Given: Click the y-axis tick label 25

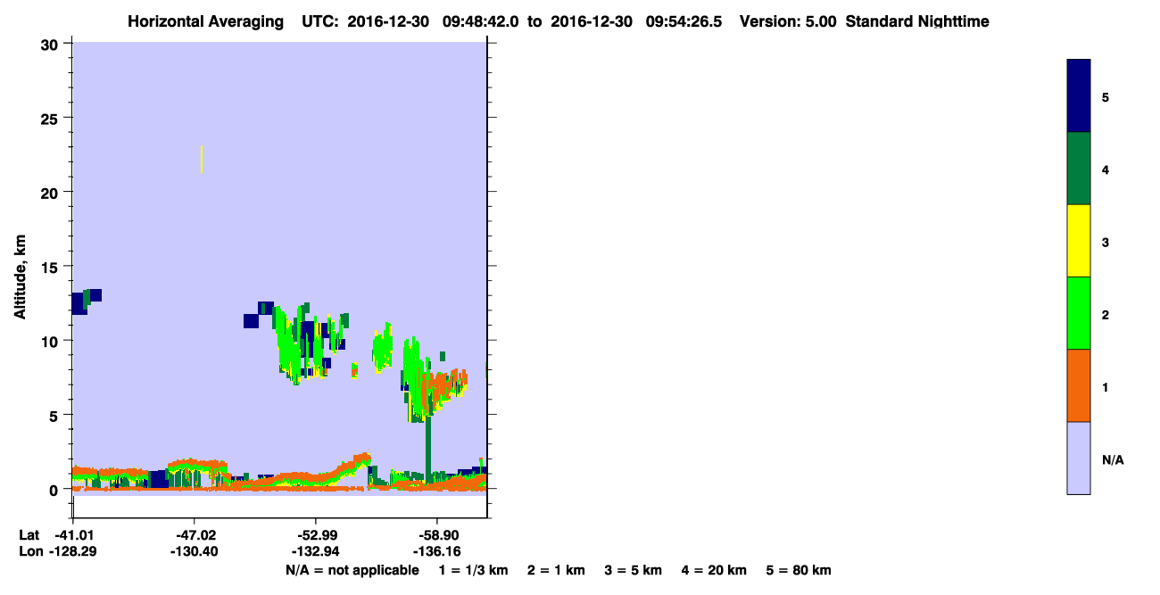Looking at the screenshot, I should pyautogui.click(x=51, y=118).
